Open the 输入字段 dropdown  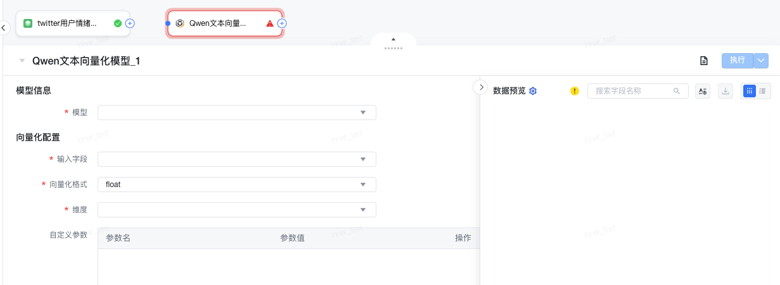236,159
